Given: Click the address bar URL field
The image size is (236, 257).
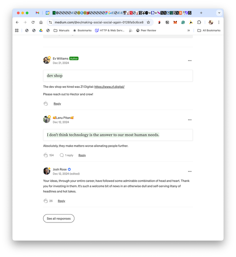Looking at the screenshot, I should [x=98, y=22].
